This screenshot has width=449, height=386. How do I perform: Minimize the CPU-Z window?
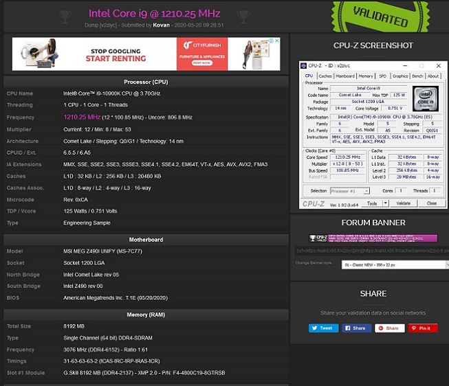click(x=405, y=66)
